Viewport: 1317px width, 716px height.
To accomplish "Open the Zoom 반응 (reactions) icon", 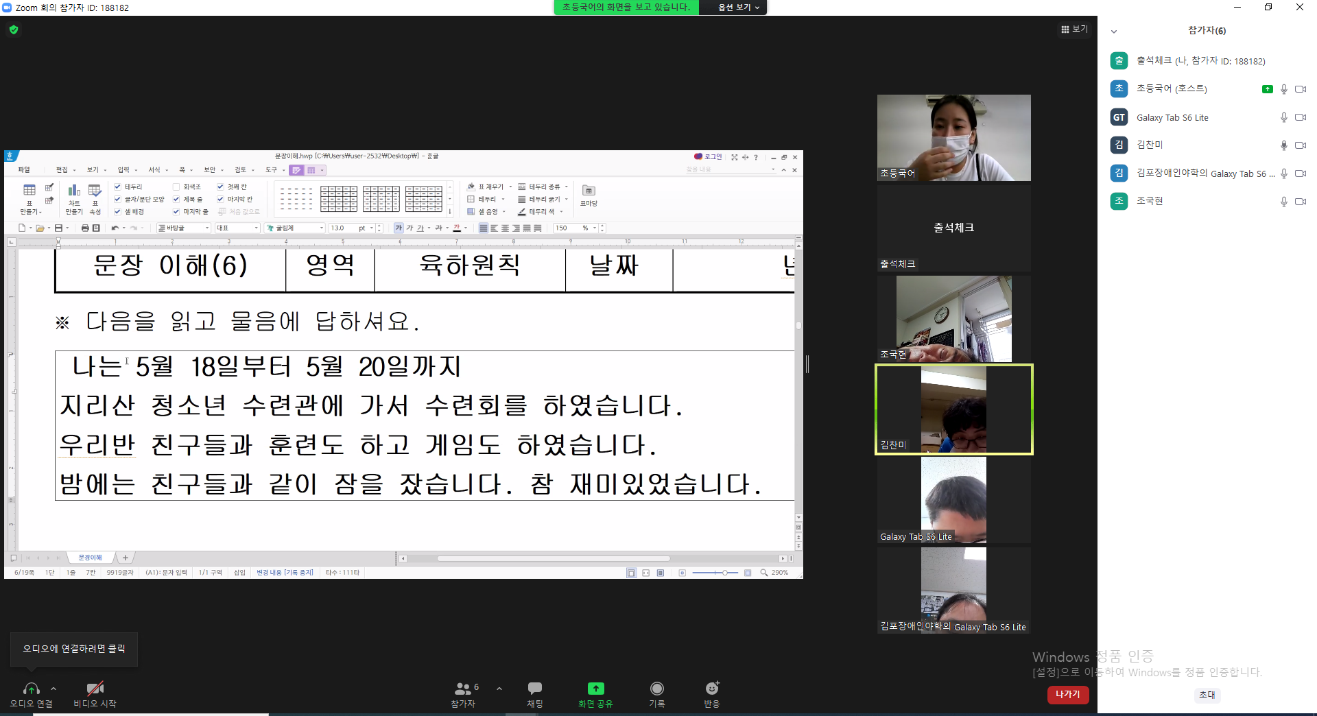I will [x=712, y=688].
